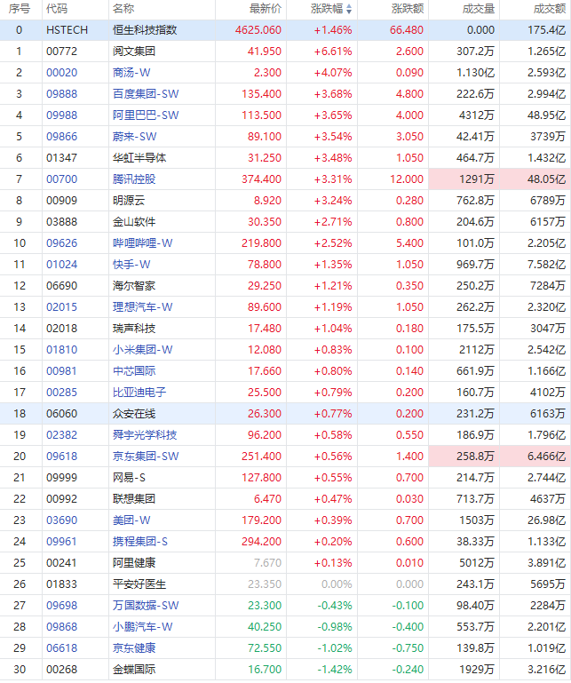571x683 pixels.
Task: Open stock link 比亚迪电子
Action: [139, 393]
